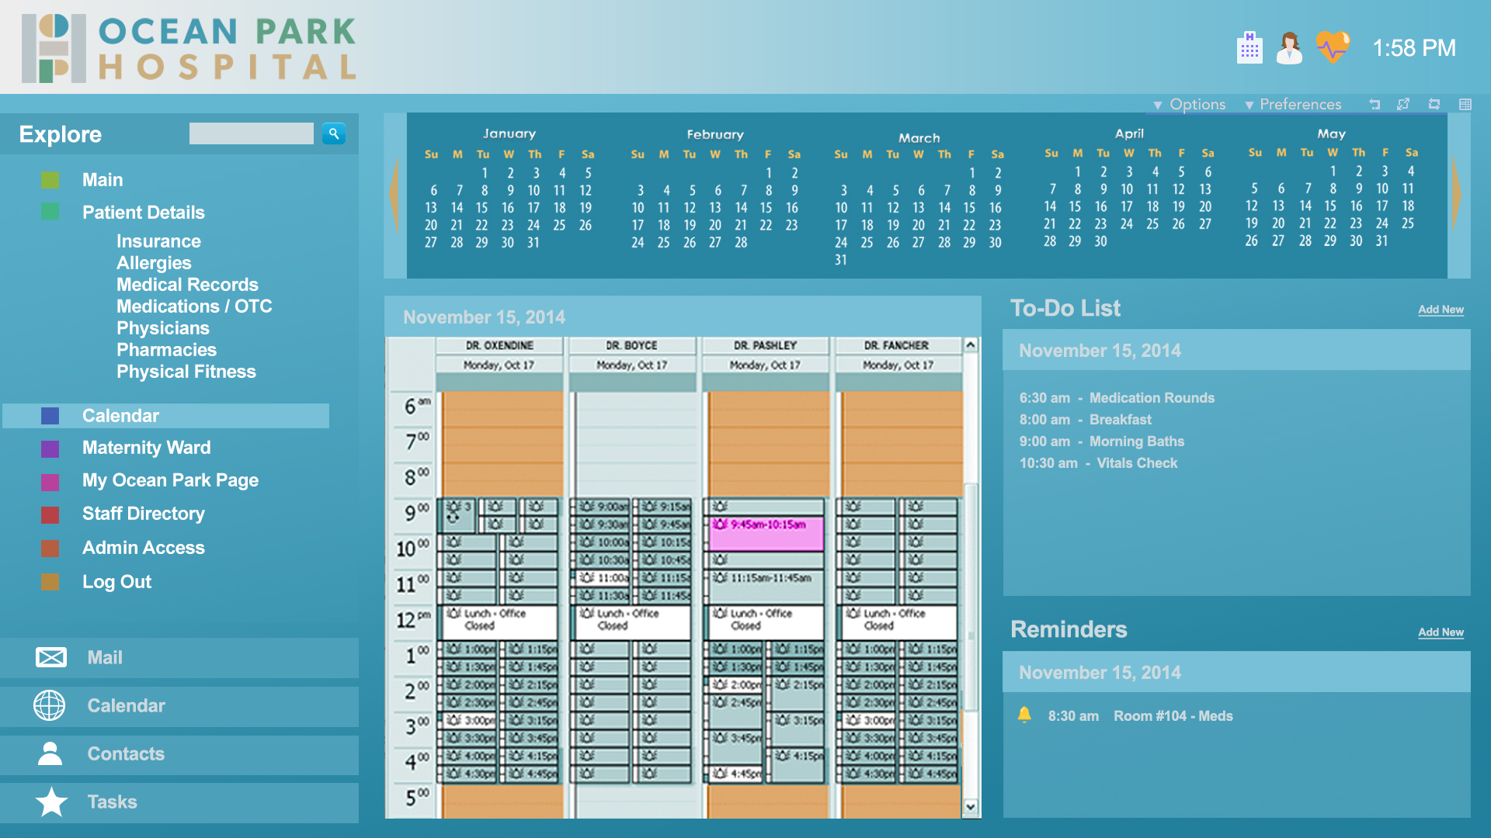1491x838 pixels.
Task: Click the Mail envelope icon
Action: 51,658
